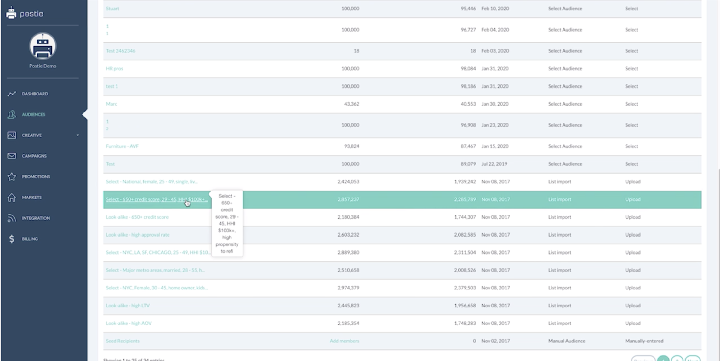Open the Postie Demo robot avatar

coord(43,46)
